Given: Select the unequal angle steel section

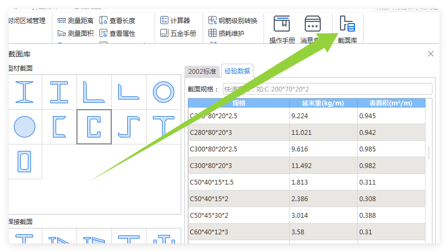Looking at the screenshot, I should 128,92.
